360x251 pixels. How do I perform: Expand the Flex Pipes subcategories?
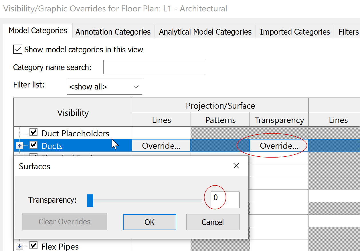point(19,246)
